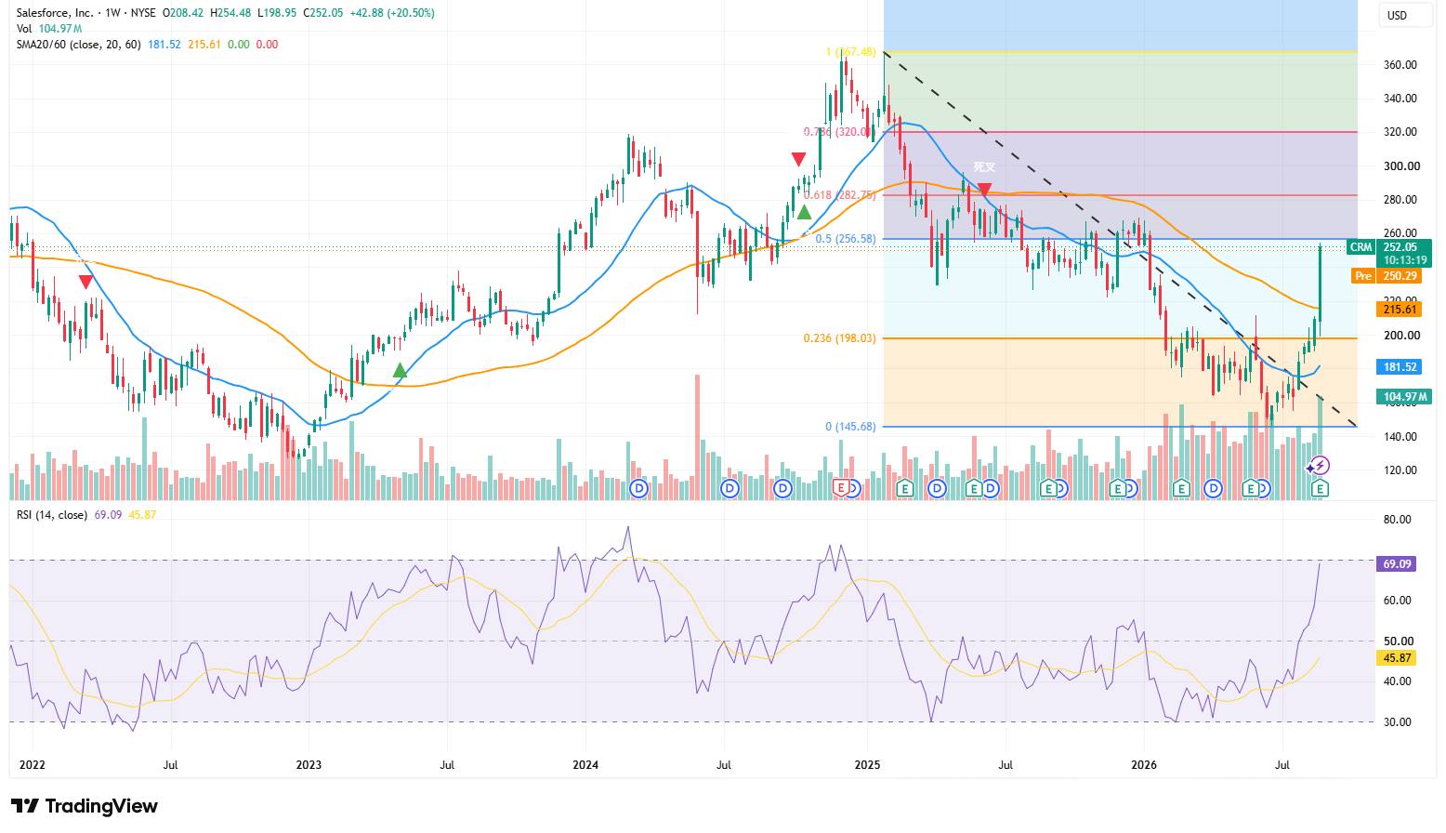Click the earliest dividend D marker

click(x=638, y=488)
